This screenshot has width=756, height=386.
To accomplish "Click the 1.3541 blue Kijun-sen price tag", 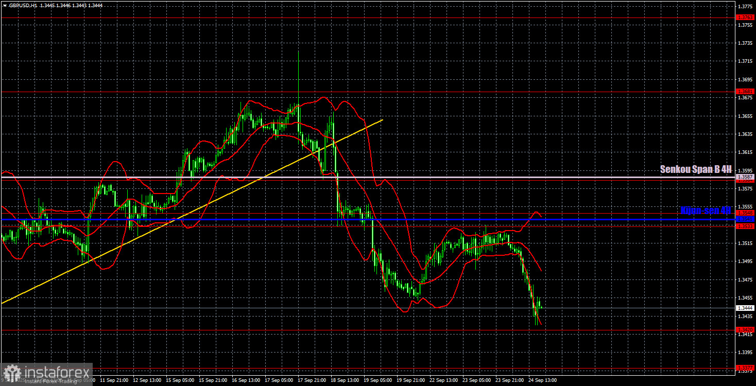I will point(746,219).
